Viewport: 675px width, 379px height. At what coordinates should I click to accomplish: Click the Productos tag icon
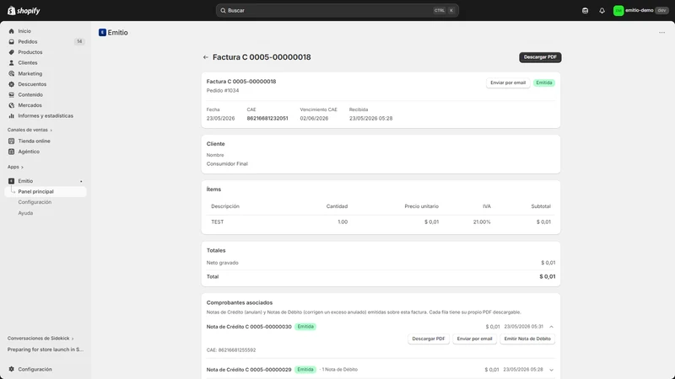tap(12, 52)
